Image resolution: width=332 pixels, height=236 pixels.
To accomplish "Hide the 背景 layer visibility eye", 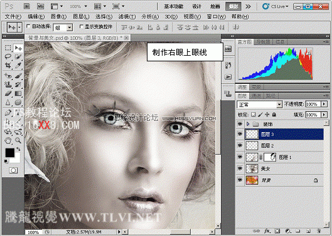I will [x=240, y=180].
